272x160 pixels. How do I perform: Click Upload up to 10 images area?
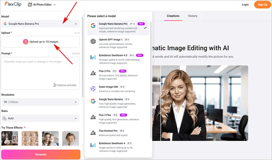click(41, 42)
